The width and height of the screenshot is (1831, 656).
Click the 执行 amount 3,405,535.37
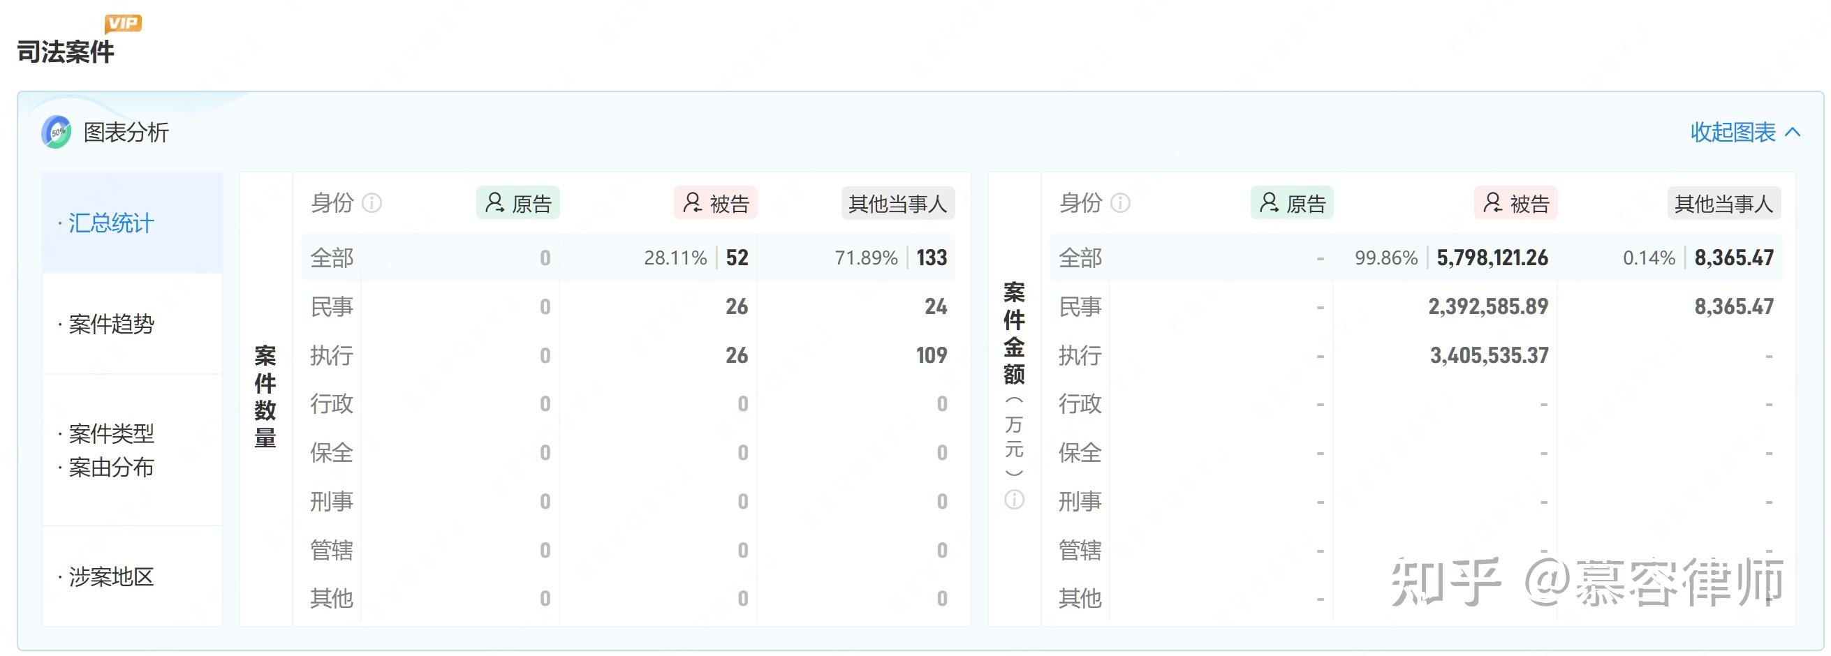1489,356
